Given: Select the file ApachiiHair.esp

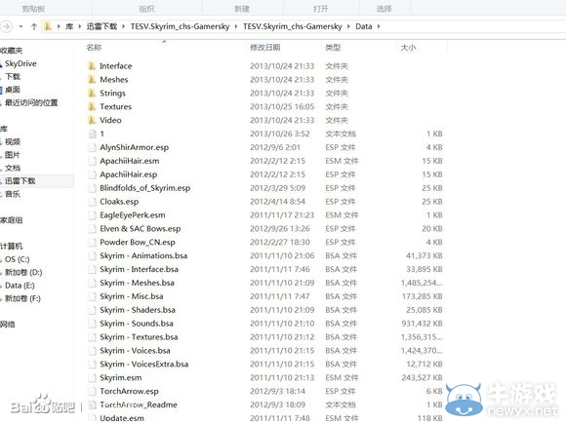Looking at the screenshot, I should click(129, 174).
